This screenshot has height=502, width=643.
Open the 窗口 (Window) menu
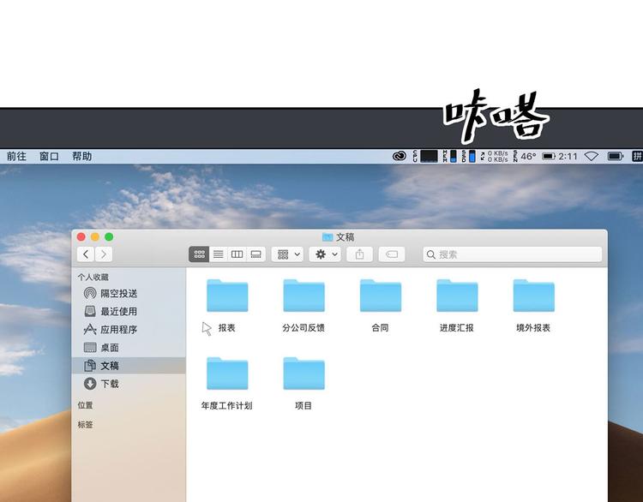point(49,157)
